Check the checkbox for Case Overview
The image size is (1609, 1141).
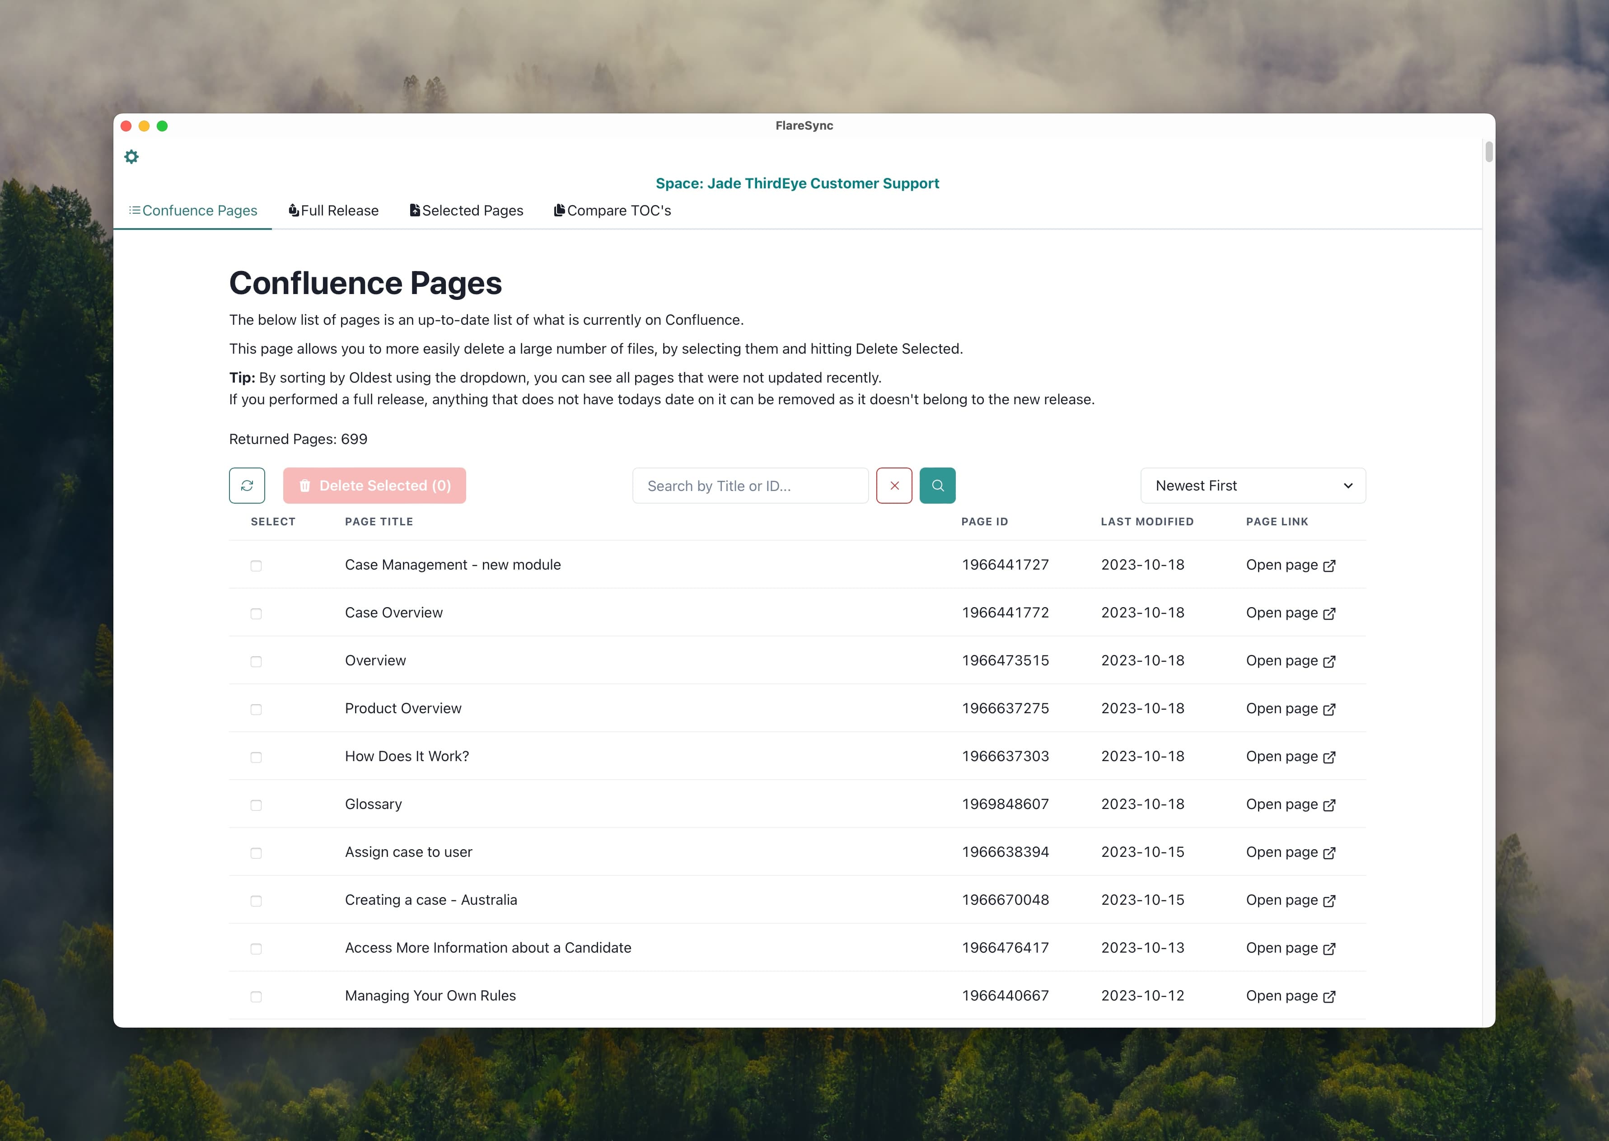256,613
